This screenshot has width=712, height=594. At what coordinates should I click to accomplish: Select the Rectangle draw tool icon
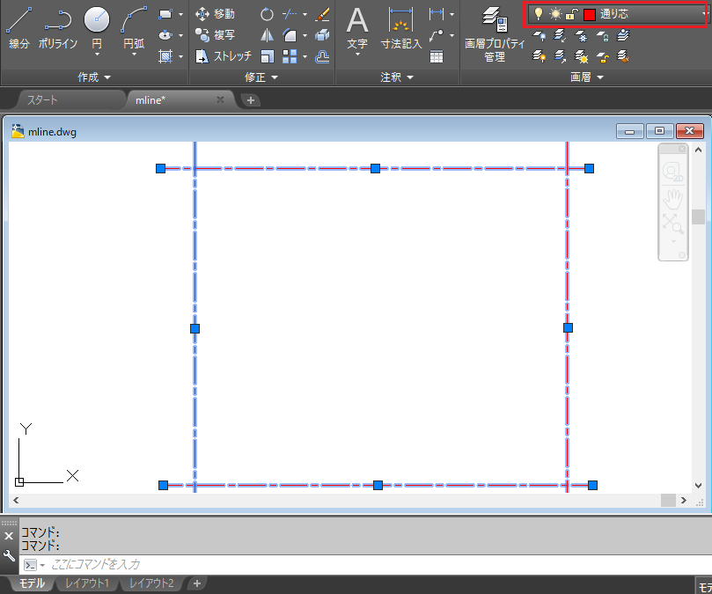(x=165, y=14)
